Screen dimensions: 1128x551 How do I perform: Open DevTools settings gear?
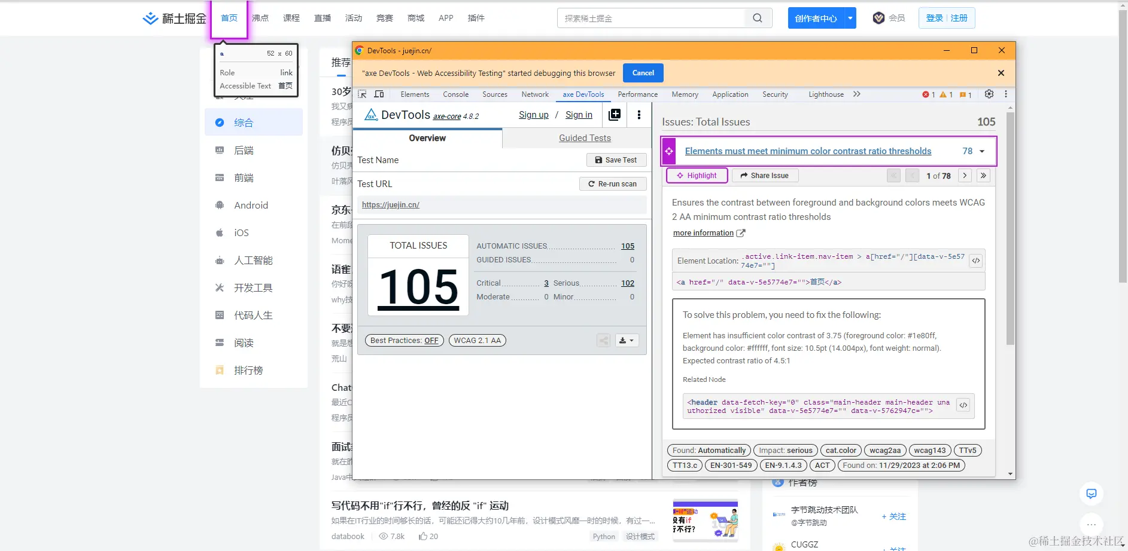point(989,94)
